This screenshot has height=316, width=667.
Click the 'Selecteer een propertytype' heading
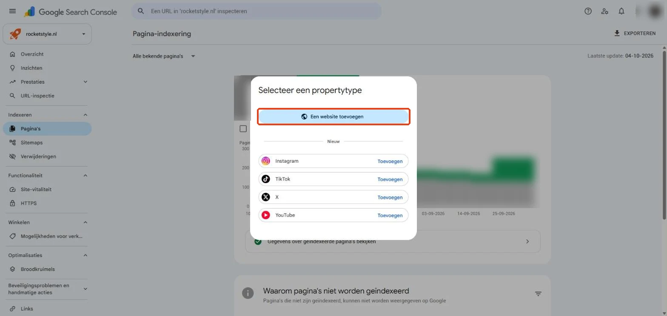[310, 90]
